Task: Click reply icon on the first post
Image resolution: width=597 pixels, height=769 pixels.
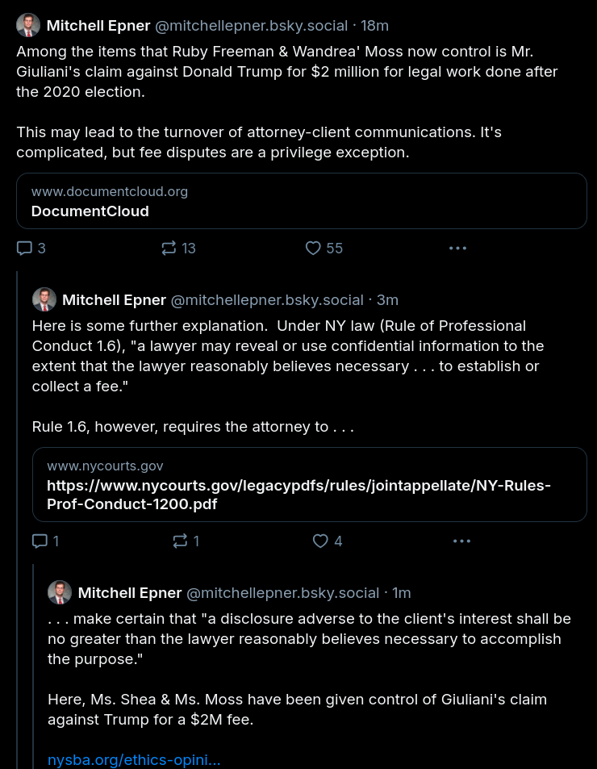Action: pyautogui.click(x=25, y=249)
